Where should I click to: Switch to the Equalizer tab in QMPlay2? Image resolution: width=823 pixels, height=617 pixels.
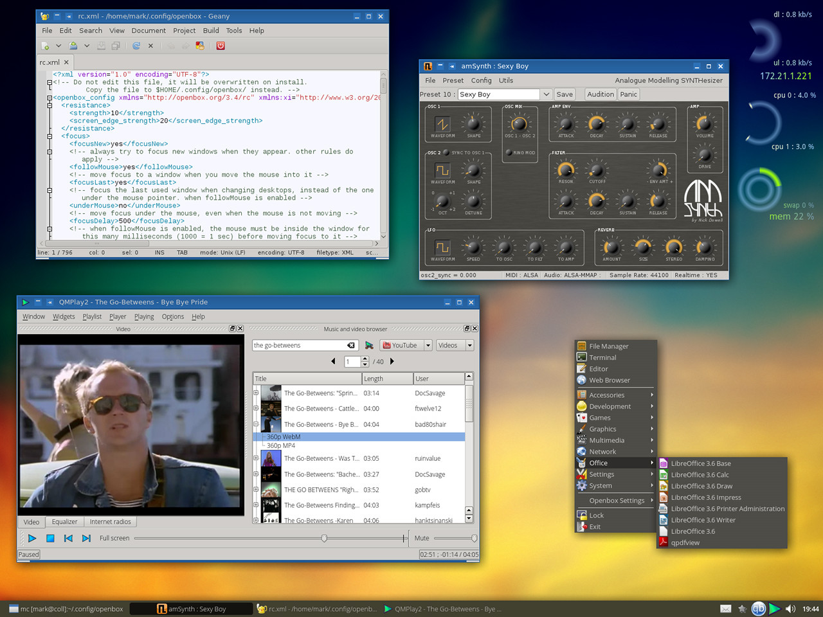coord(64,522)
